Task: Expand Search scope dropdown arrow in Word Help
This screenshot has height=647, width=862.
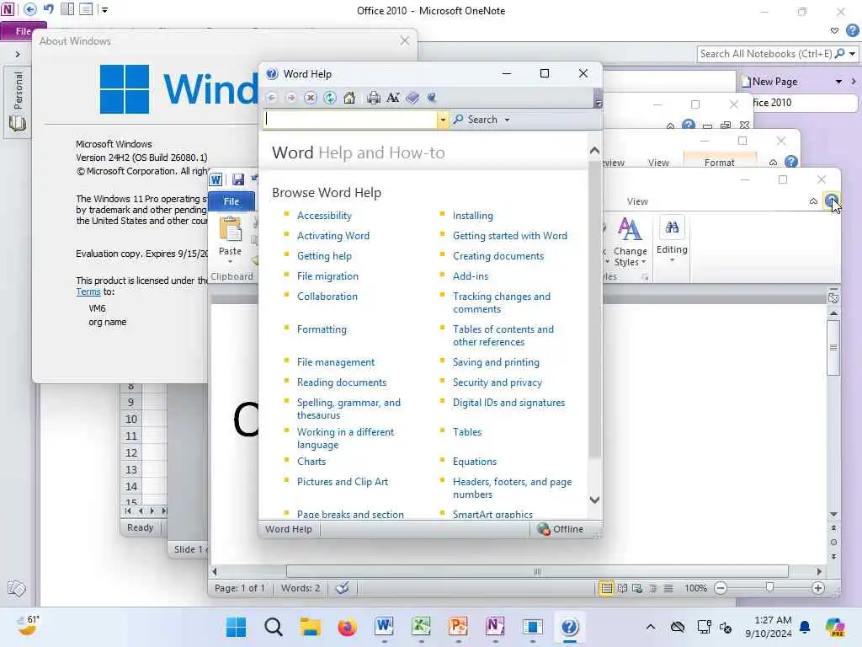Action: 507,120
